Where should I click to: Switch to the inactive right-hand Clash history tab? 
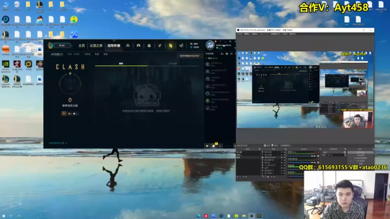[173, 64]
